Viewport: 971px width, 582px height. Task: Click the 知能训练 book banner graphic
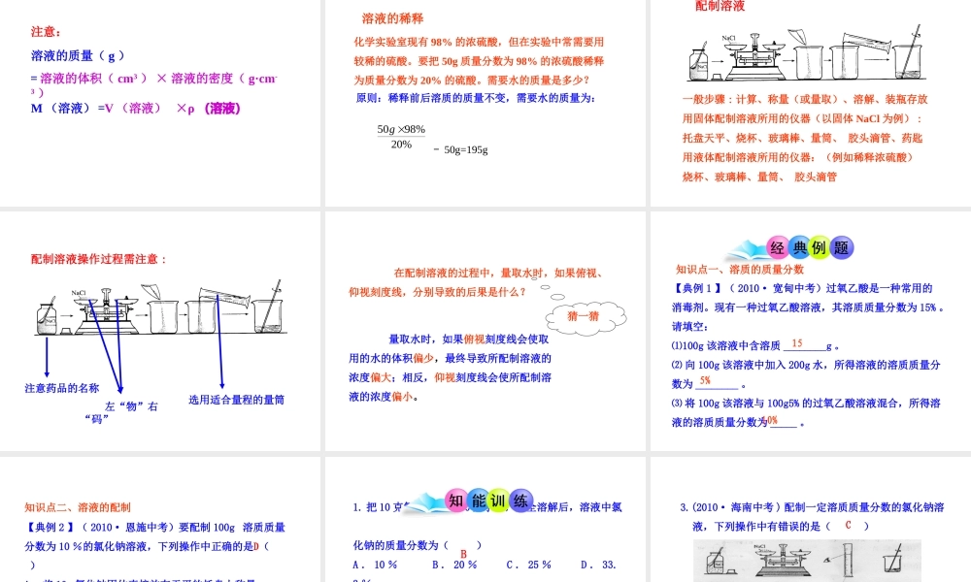click(x=469, y=501)
